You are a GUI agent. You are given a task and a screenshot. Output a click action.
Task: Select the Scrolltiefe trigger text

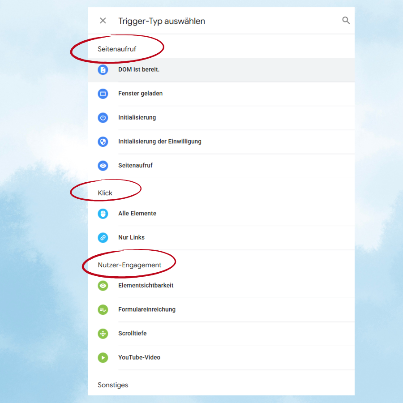132,334
